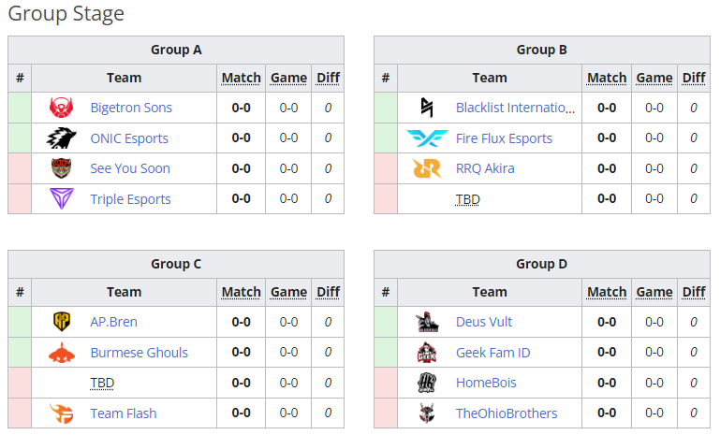This screenshot has height=435, width=720.
Task: Open the Fire Flux Esports link
Action: (504, 138)
